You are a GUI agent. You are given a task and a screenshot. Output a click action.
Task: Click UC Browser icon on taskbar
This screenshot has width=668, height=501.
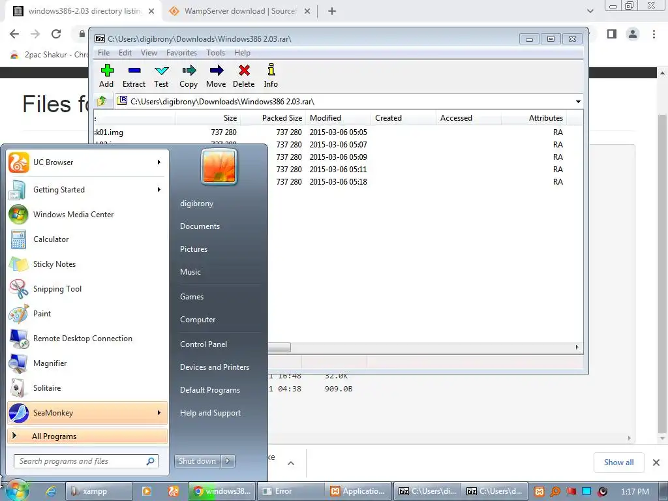[x=174, y=491]
